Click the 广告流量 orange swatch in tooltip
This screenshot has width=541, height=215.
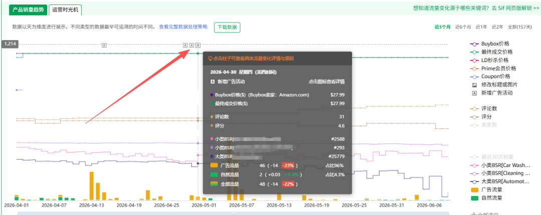pos(214,165)
